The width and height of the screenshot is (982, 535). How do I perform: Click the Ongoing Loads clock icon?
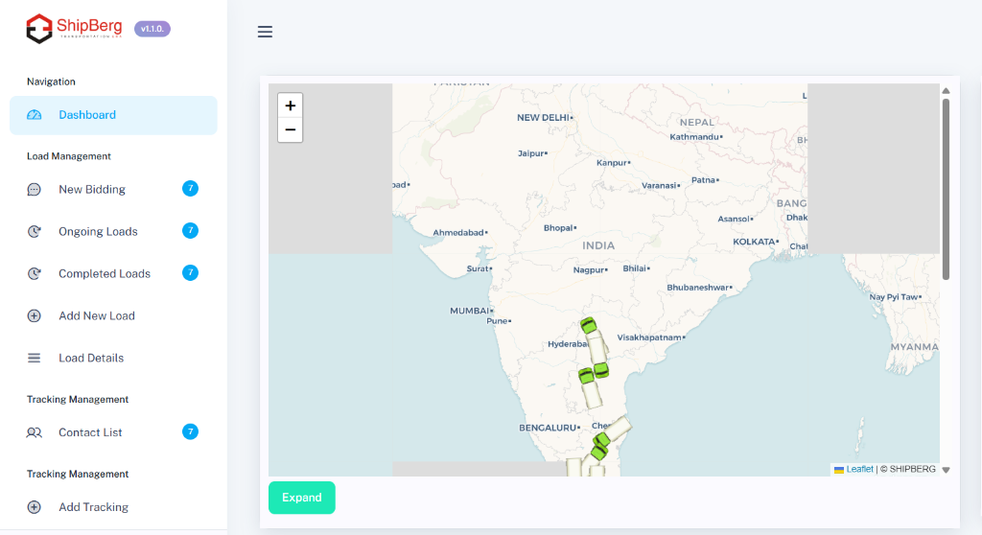[x=35, y=232]
